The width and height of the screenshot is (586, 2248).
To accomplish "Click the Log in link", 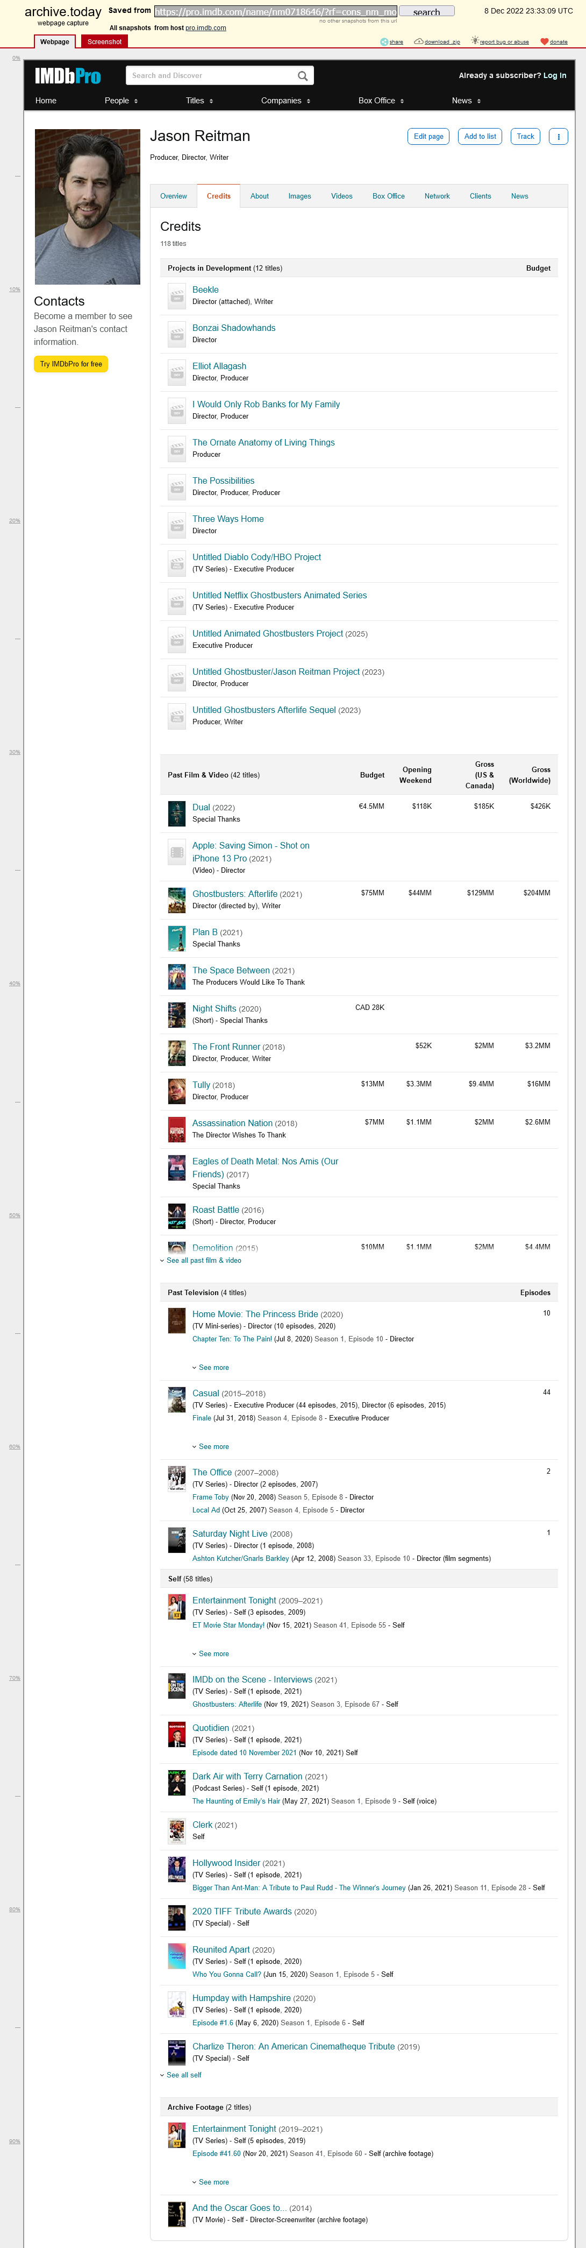I will (x=555, y=76).
